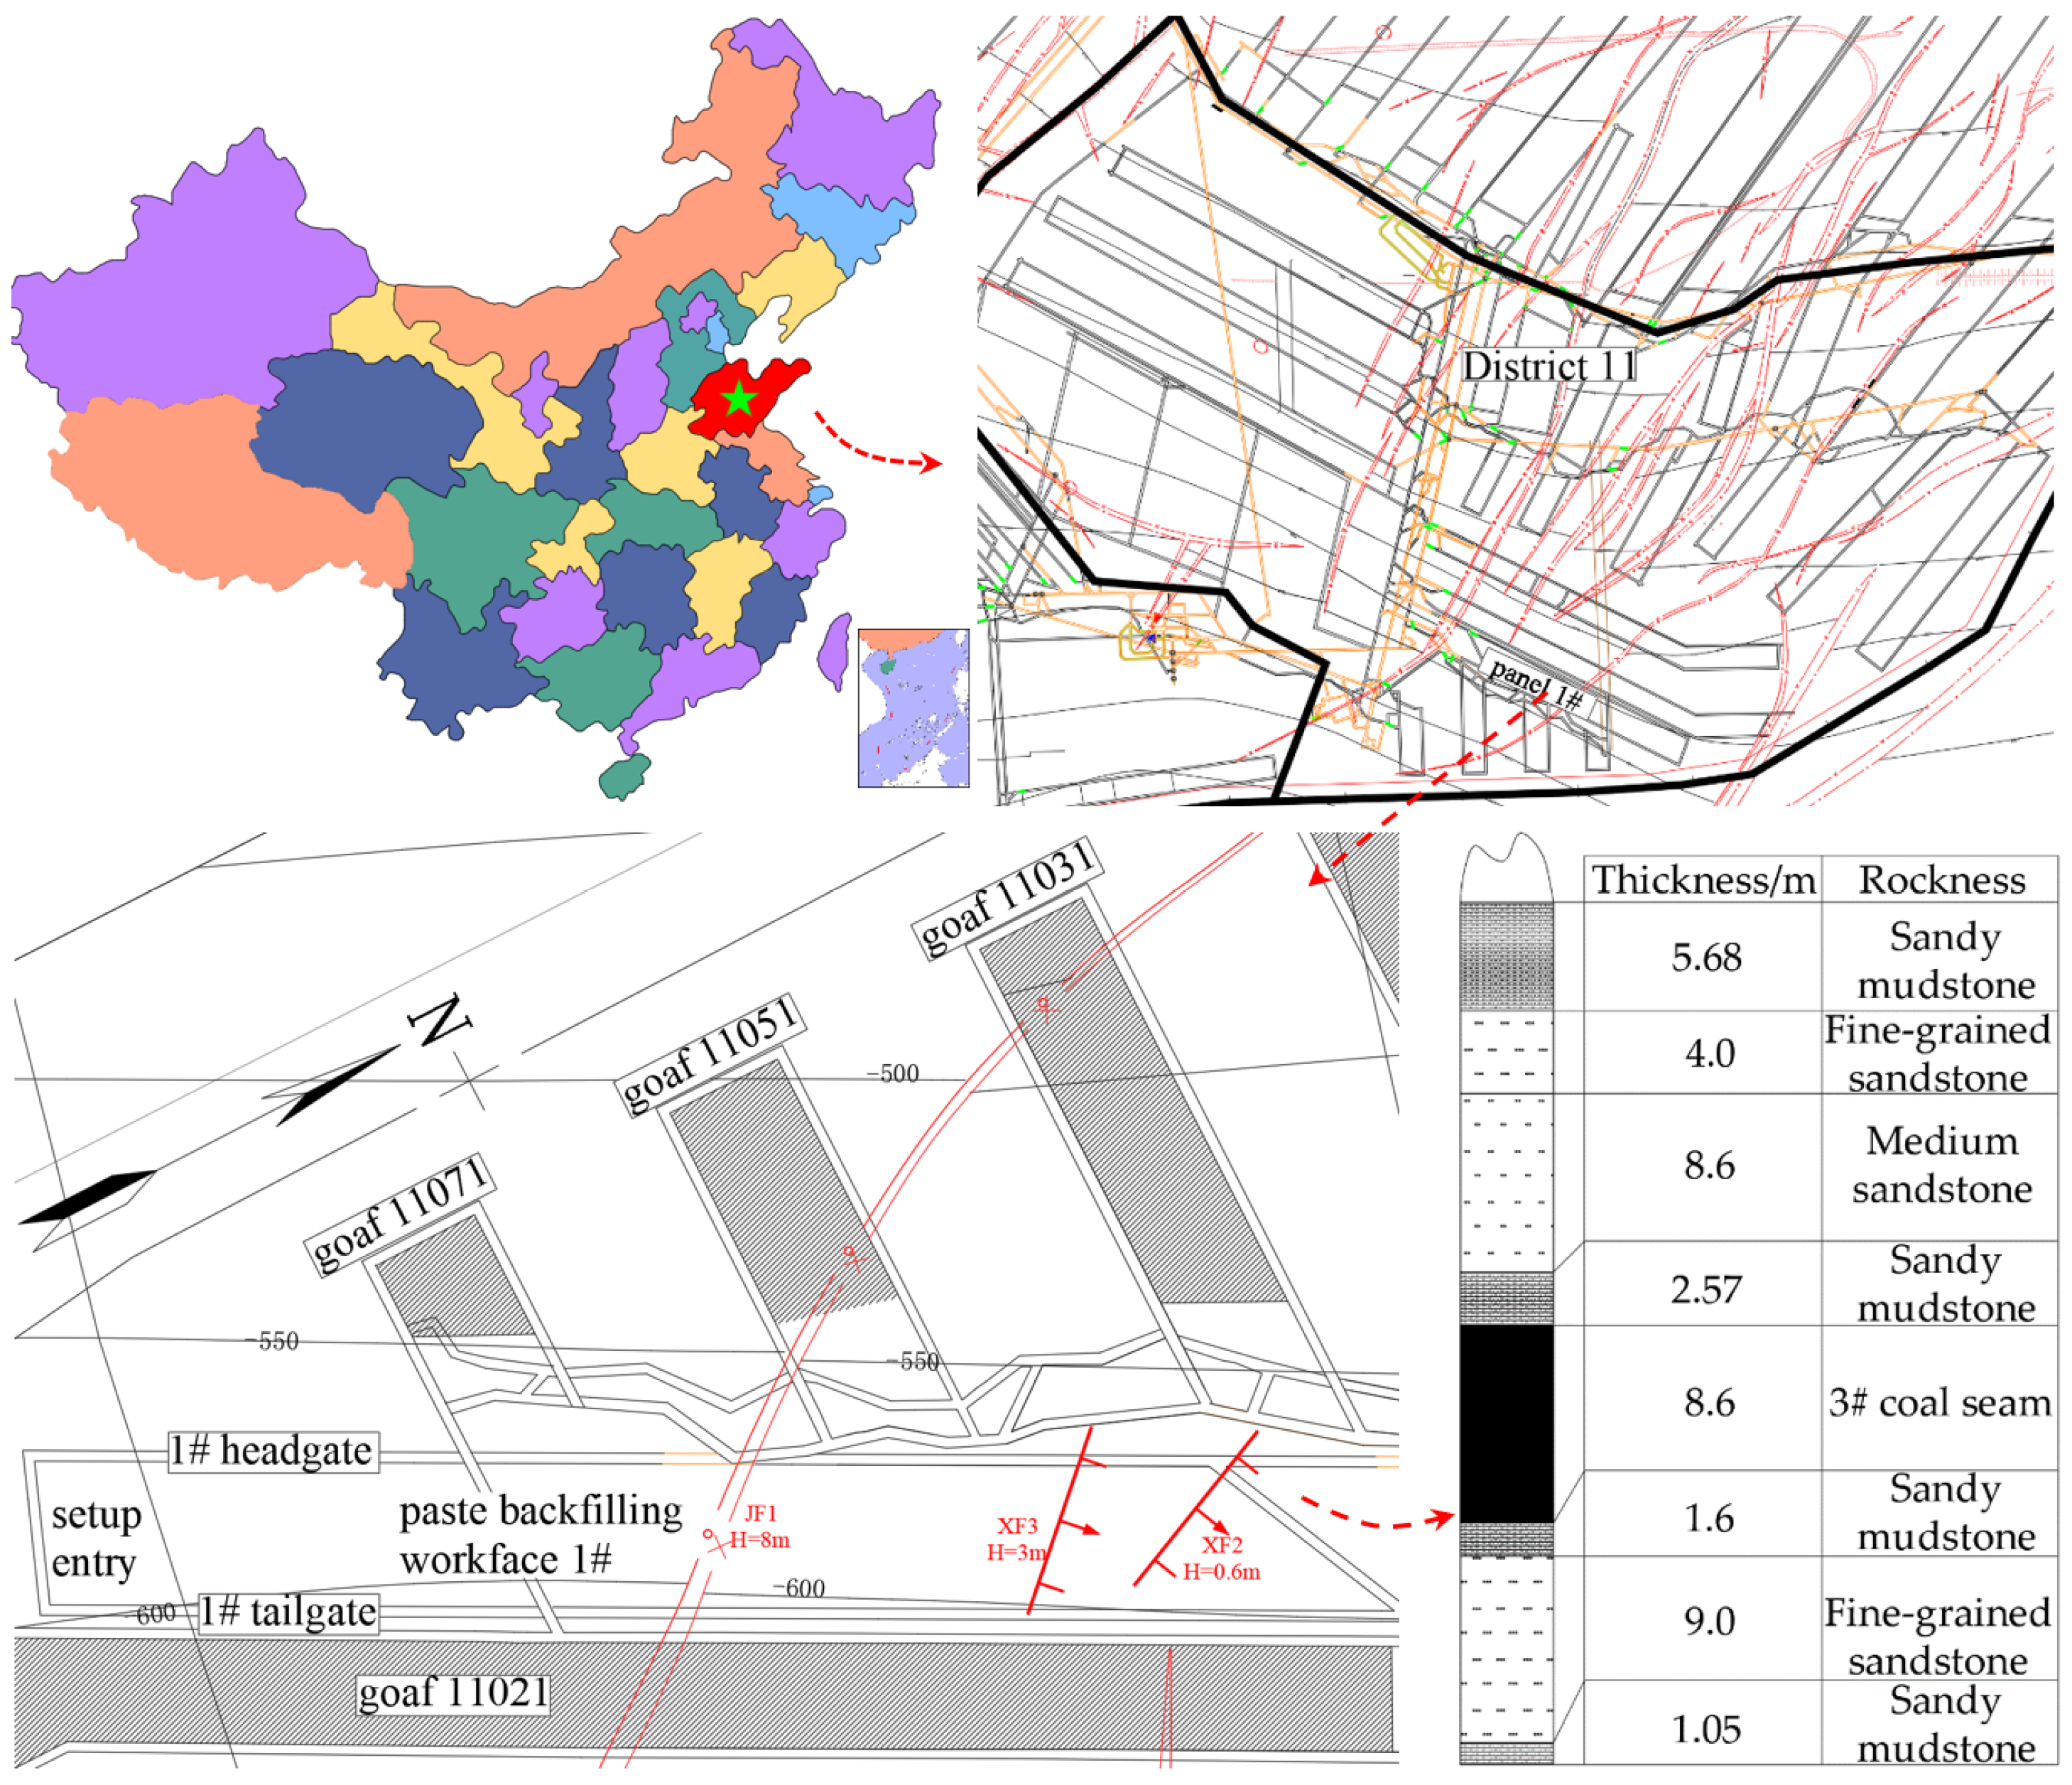Click the 5.68 thickness value cell
The image size is (2072, 1785).
click(1706, 957)
